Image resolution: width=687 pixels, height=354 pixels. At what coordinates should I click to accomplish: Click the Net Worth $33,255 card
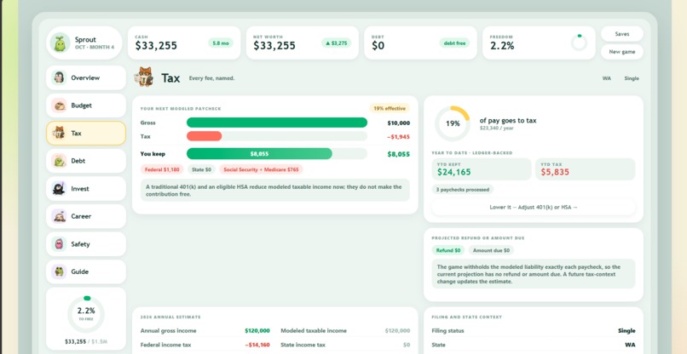point(303,43)
